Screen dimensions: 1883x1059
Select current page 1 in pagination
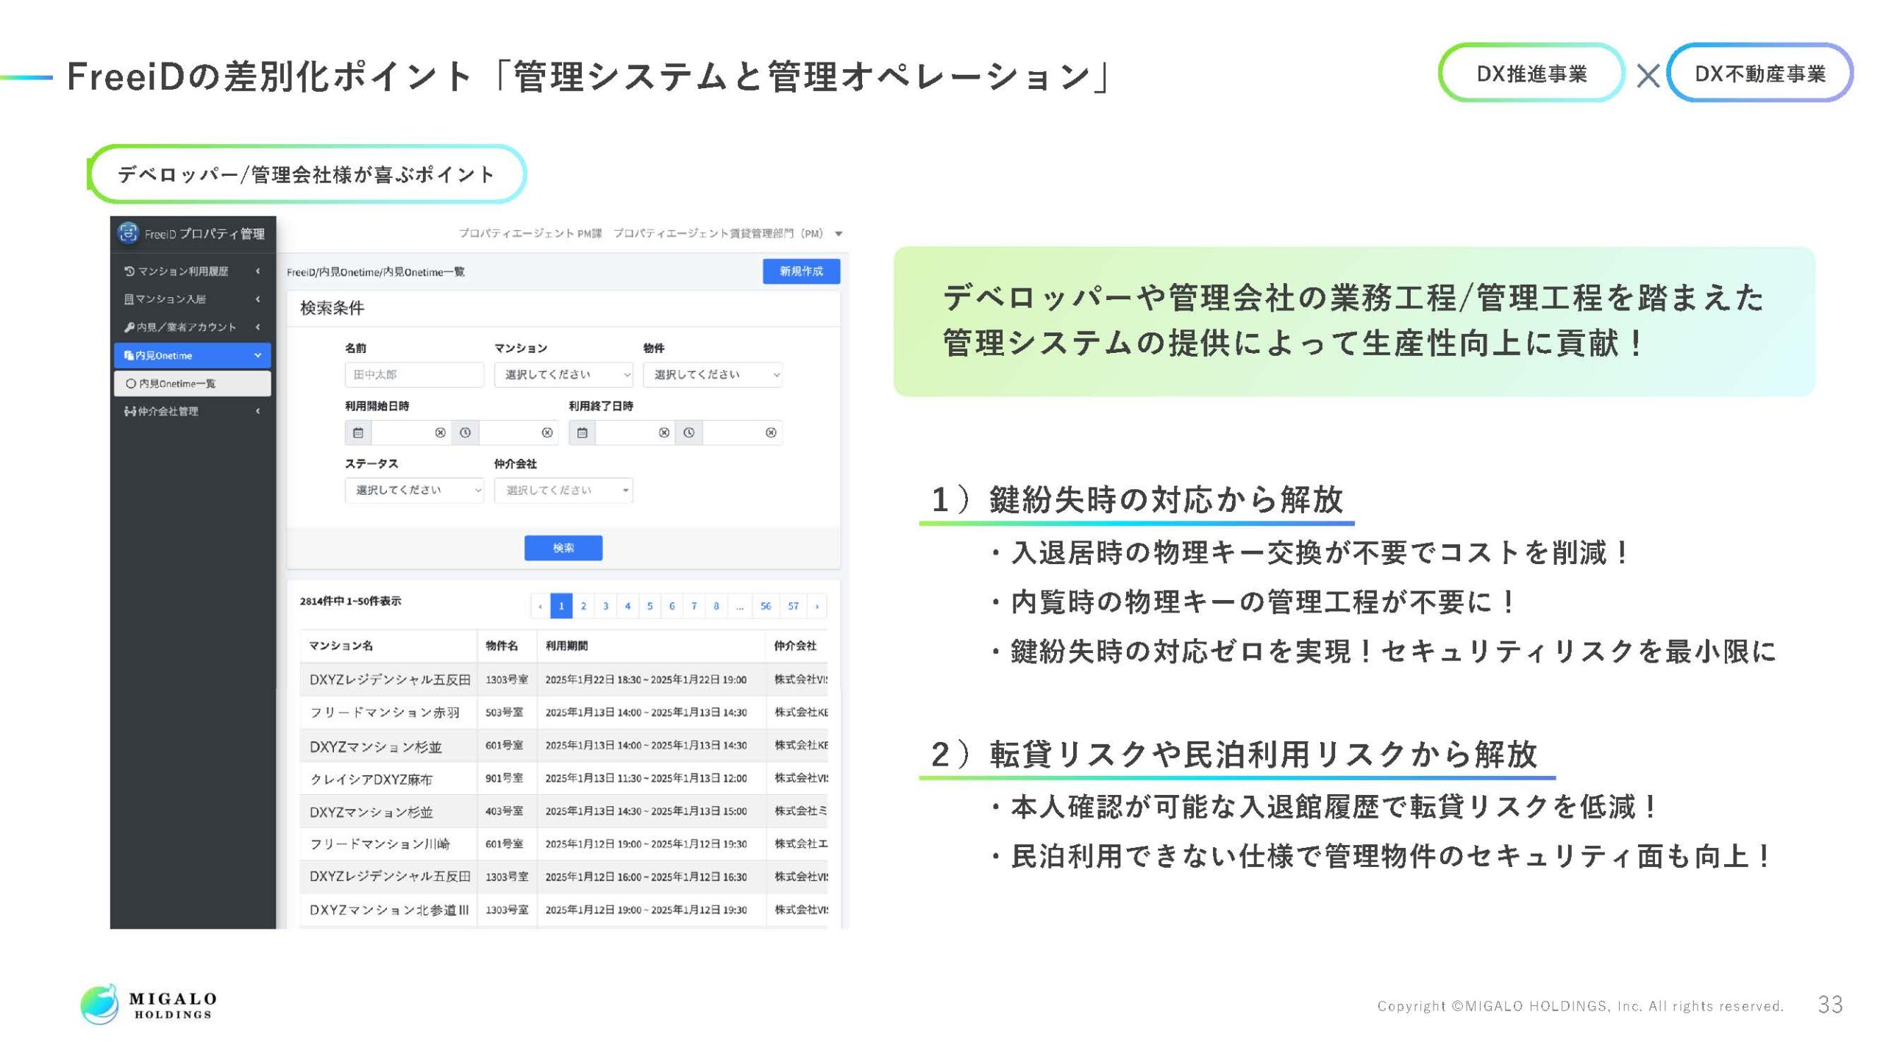pyautogui.click(x=561, y=606)
